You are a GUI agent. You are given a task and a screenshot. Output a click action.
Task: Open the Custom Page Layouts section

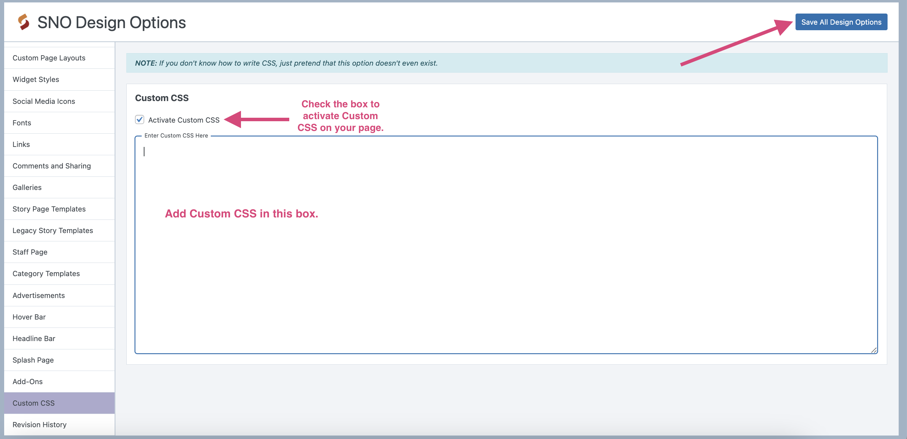pos(59,58)
